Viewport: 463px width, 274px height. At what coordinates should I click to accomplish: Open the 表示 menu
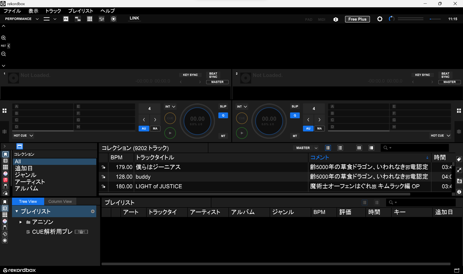click(x=33, y=11)
